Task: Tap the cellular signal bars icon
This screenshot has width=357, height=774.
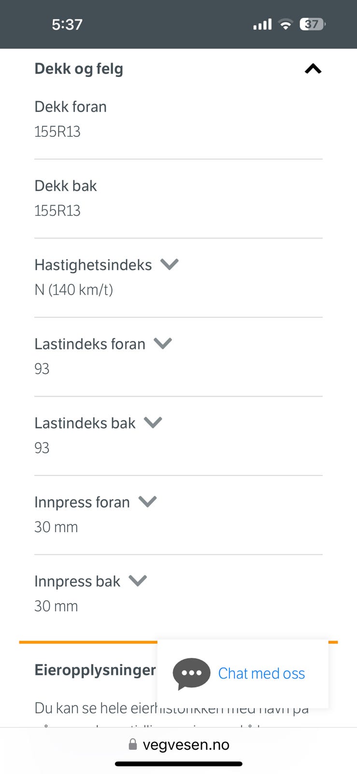Action: coord(262,24)
